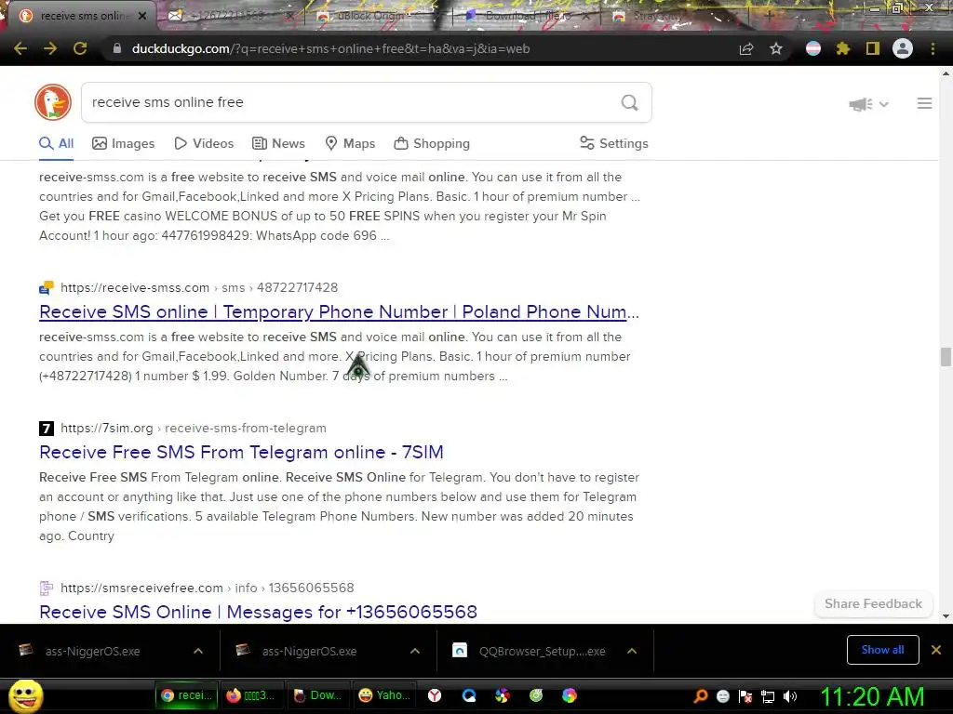Bookmark this page with the star icon
The image size is (953, 714).
pos(776,48)
